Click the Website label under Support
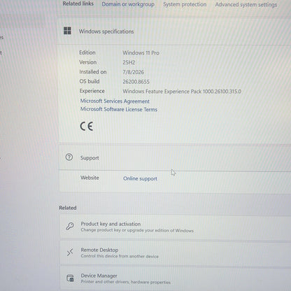 tap(90, 178)
